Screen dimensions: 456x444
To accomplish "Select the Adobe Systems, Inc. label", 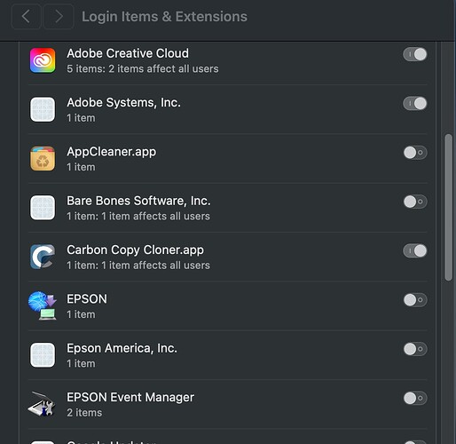I will tap(123, 103).
